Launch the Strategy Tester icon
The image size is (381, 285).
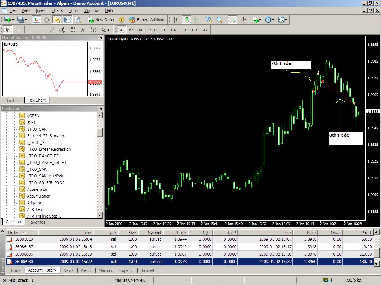(x=78, y=20)
